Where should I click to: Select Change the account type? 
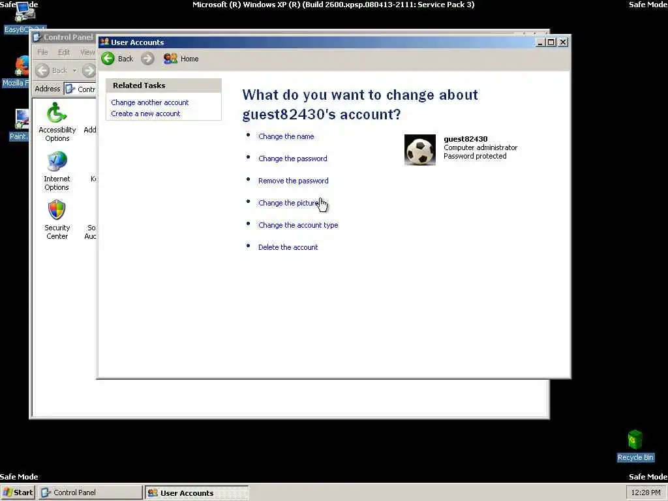[x=298, y=225]
